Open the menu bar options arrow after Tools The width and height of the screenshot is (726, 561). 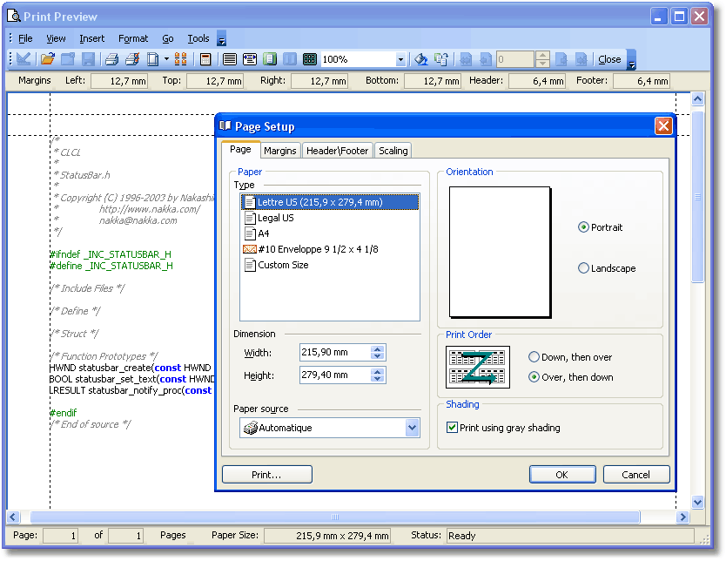pyautogui.click(x=222, y=39)
